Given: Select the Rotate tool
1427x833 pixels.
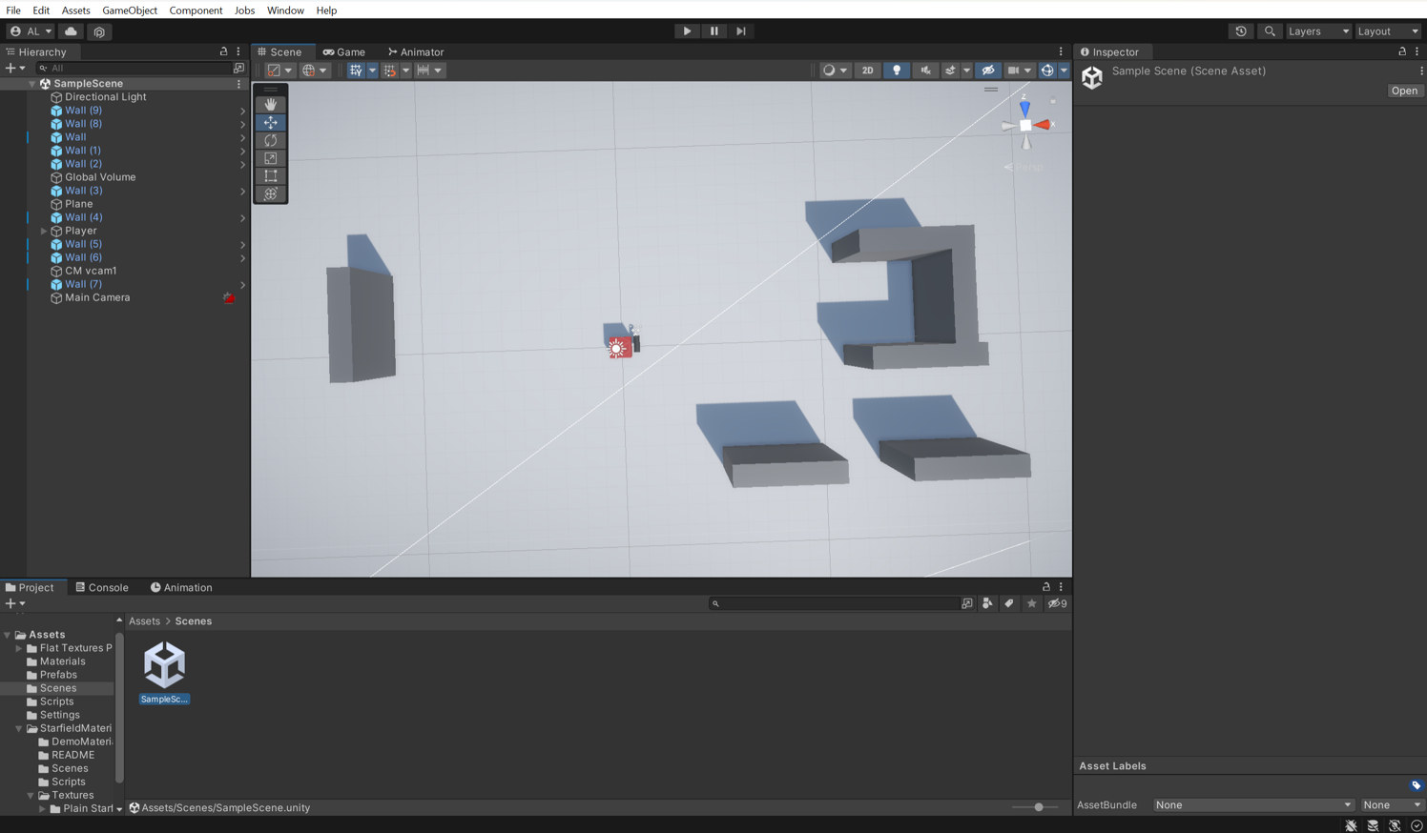Looking at the screenshot, I should pos(271,140).
